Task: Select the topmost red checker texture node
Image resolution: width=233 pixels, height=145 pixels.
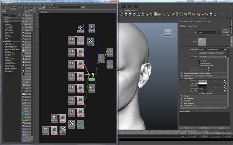Action: 80,28
